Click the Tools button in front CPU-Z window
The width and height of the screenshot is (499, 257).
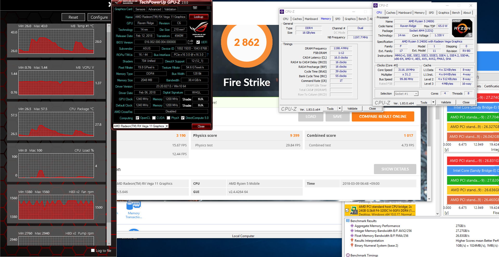point(424,102)
